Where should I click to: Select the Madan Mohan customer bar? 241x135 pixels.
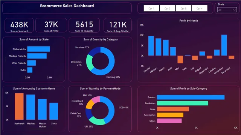pos(42,109)
